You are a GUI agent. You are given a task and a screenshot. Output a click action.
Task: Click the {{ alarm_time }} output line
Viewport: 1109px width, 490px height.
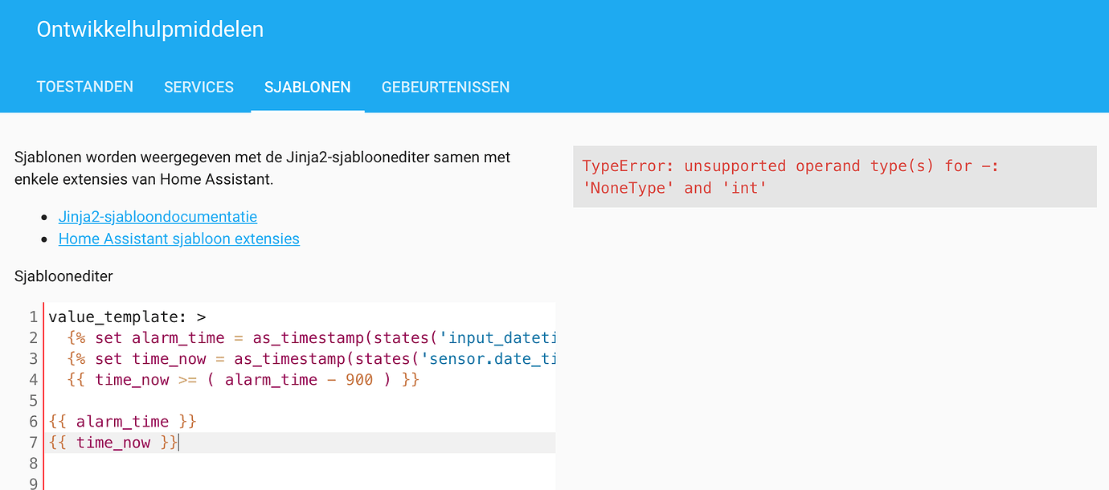click(x=122, y=422)
